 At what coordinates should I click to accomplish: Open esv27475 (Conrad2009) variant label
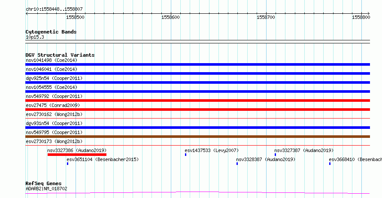click(53, 105)
